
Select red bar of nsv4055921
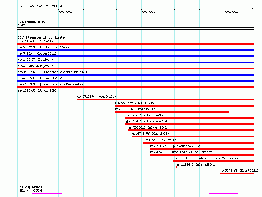coord(135,87)
